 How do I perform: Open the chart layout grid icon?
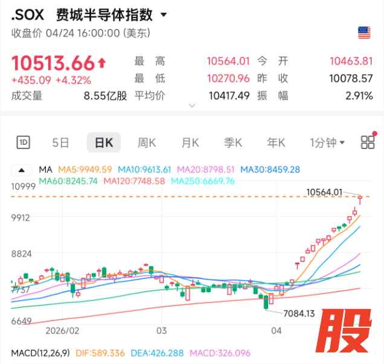pos(368,142)
